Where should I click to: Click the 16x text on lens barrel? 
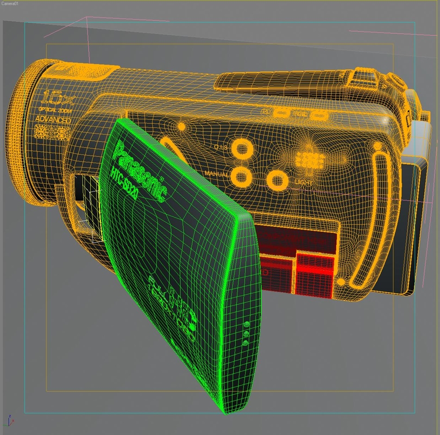pos(58,98)
